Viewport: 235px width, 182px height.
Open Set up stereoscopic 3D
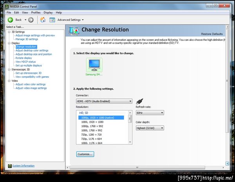[29, 73]
